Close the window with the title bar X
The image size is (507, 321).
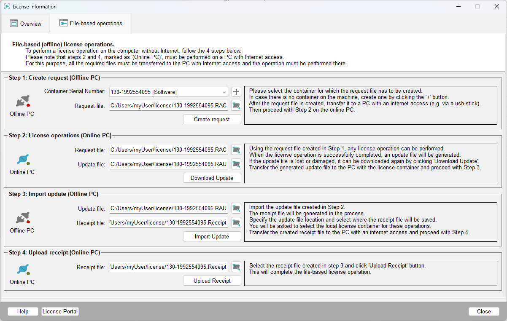497,6
